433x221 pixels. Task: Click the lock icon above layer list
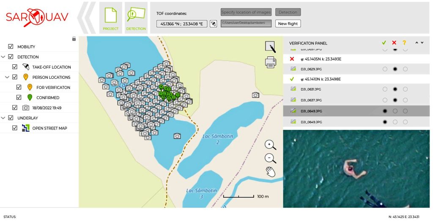74,39
